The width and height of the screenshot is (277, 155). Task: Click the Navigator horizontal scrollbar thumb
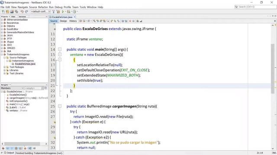(22, 143)
